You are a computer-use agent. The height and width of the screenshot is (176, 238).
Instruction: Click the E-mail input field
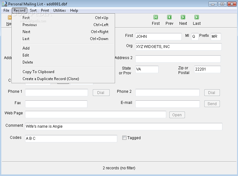(167, 104)
